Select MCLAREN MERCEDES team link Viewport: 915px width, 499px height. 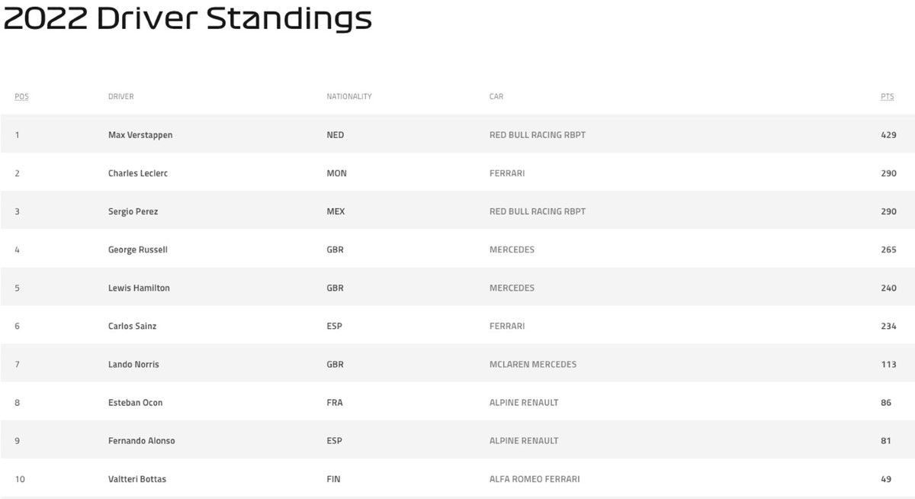[533, 364]
